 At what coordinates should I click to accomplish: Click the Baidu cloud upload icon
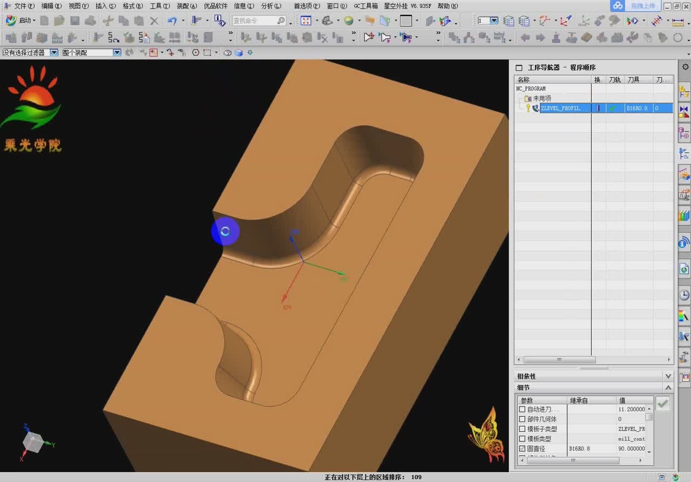click(618, 5)
